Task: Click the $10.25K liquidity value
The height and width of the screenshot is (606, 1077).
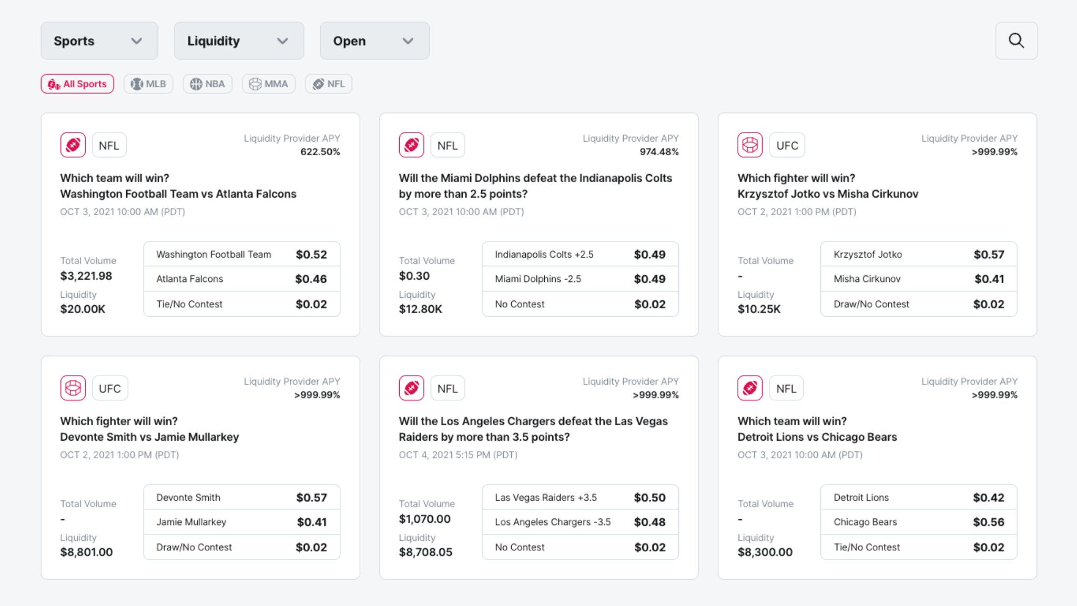Action: 759,309
